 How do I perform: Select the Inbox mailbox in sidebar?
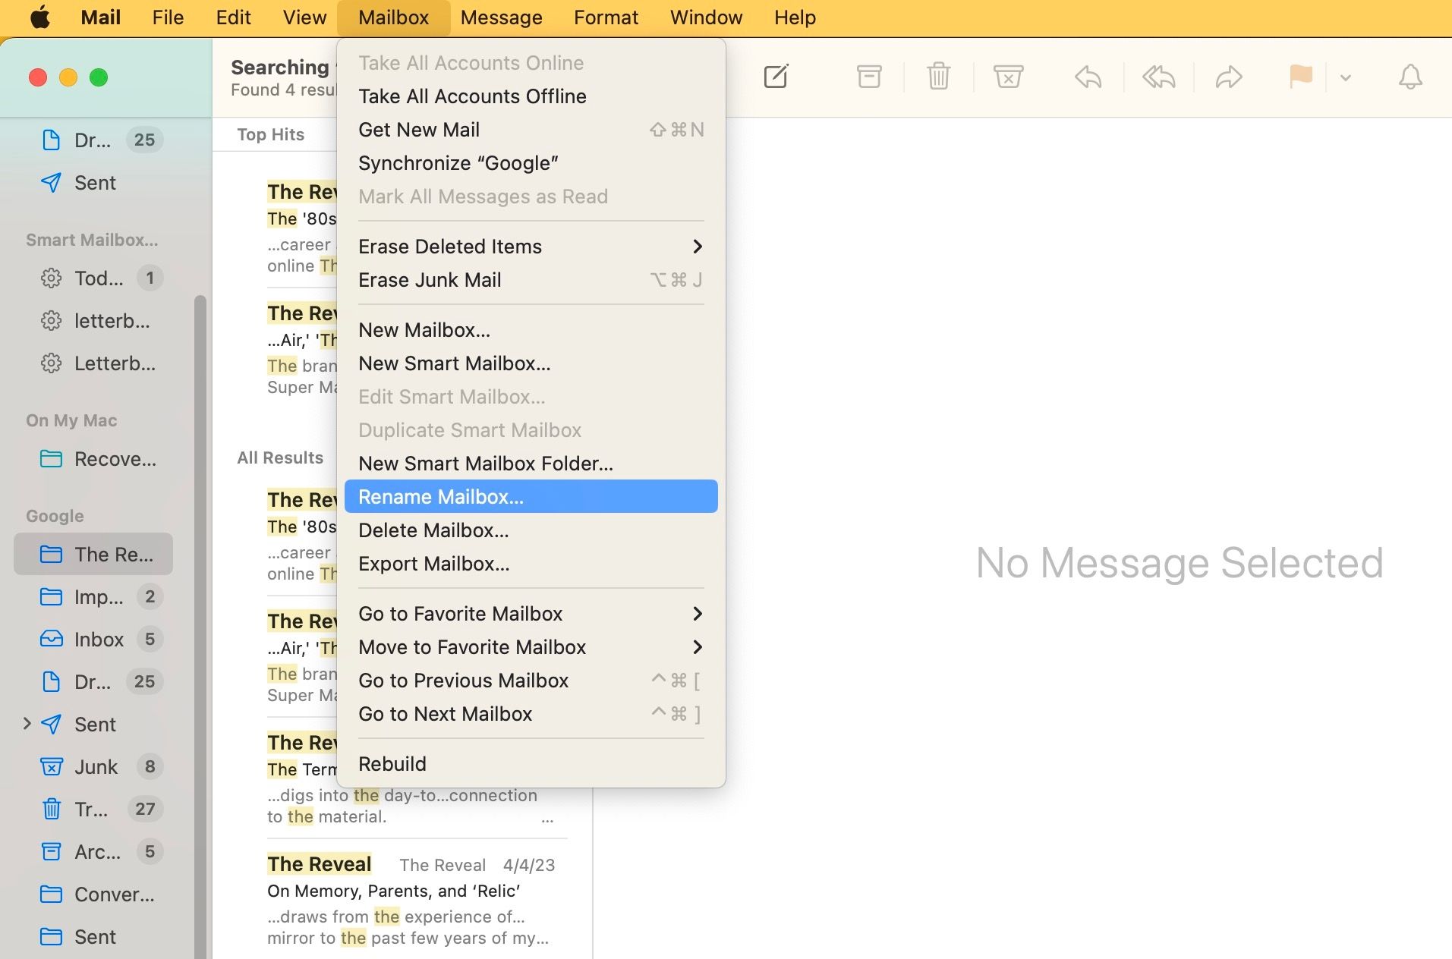pos(98,639)
